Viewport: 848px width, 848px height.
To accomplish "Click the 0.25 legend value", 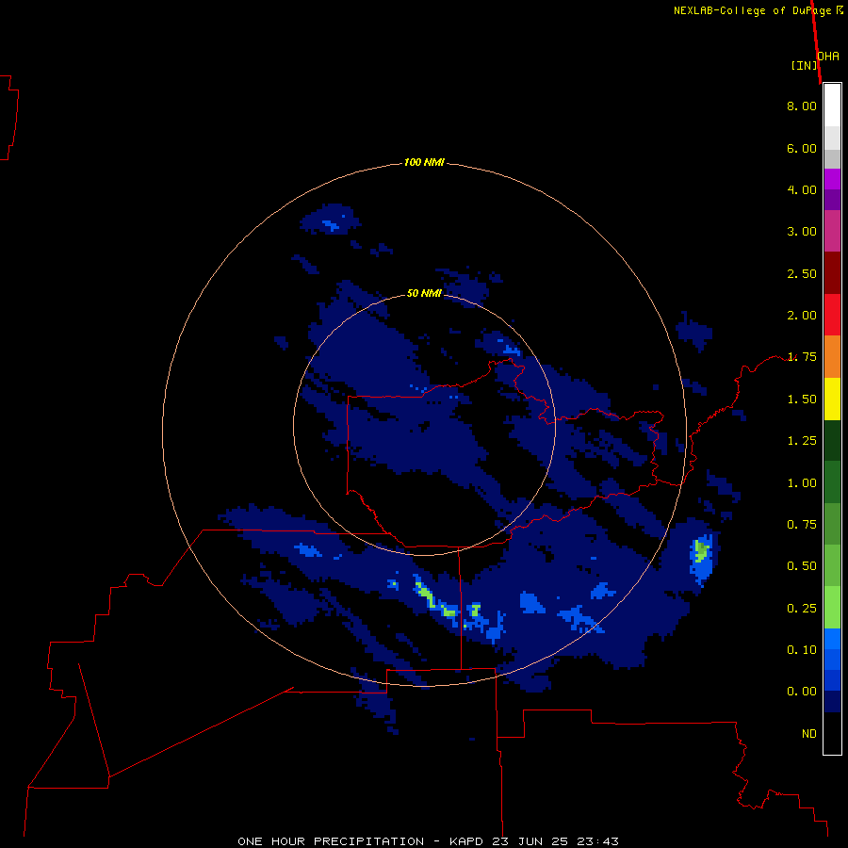I will point(802,609).
